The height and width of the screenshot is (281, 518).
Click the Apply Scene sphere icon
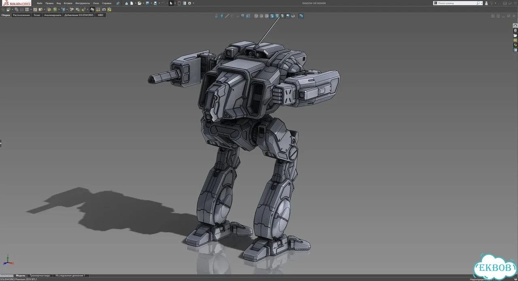(288, 16)
